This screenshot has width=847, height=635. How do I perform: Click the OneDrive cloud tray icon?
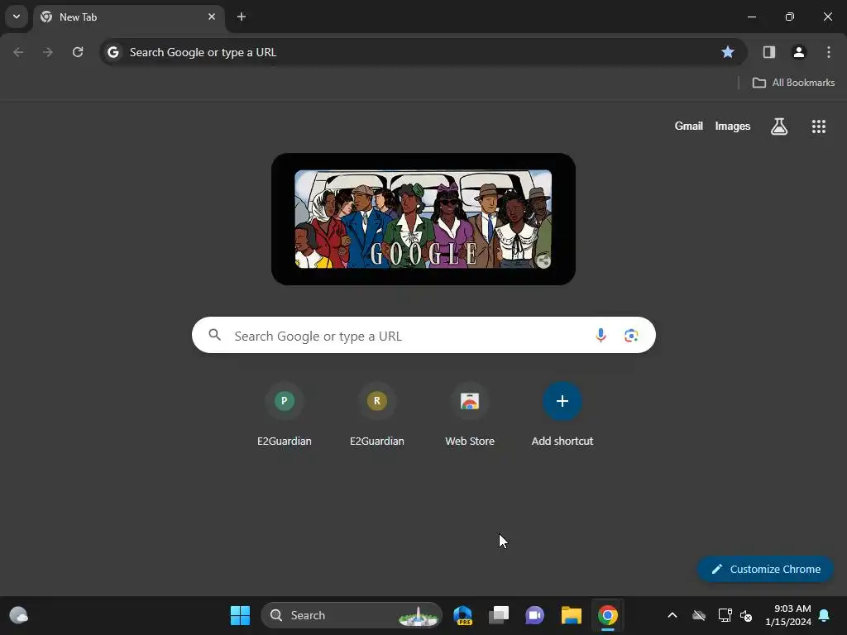pyautogui.click(x=699, y=615)
